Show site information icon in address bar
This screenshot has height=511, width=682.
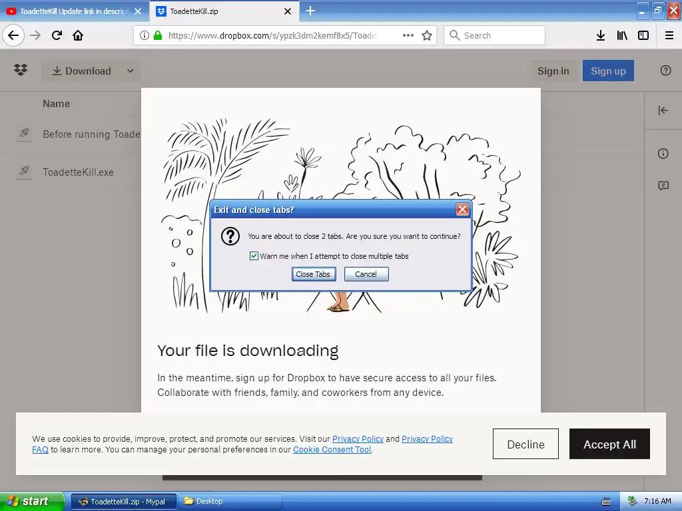145,35
